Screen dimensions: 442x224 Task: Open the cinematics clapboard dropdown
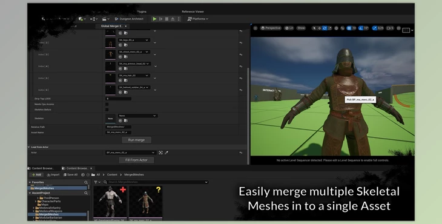(105, 19)
